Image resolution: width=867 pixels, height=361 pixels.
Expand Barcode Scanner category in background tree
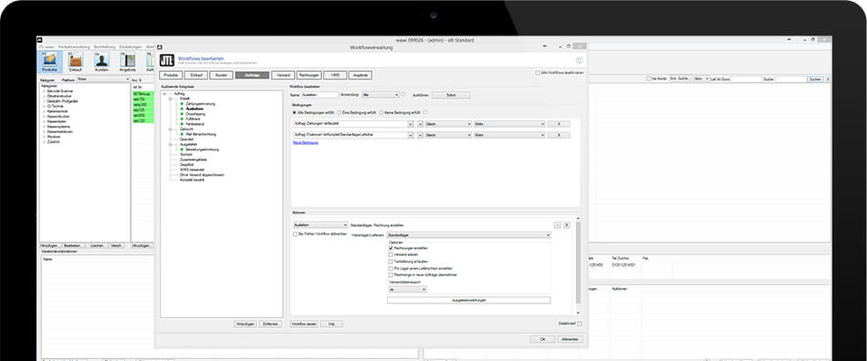tap(44, 91)
